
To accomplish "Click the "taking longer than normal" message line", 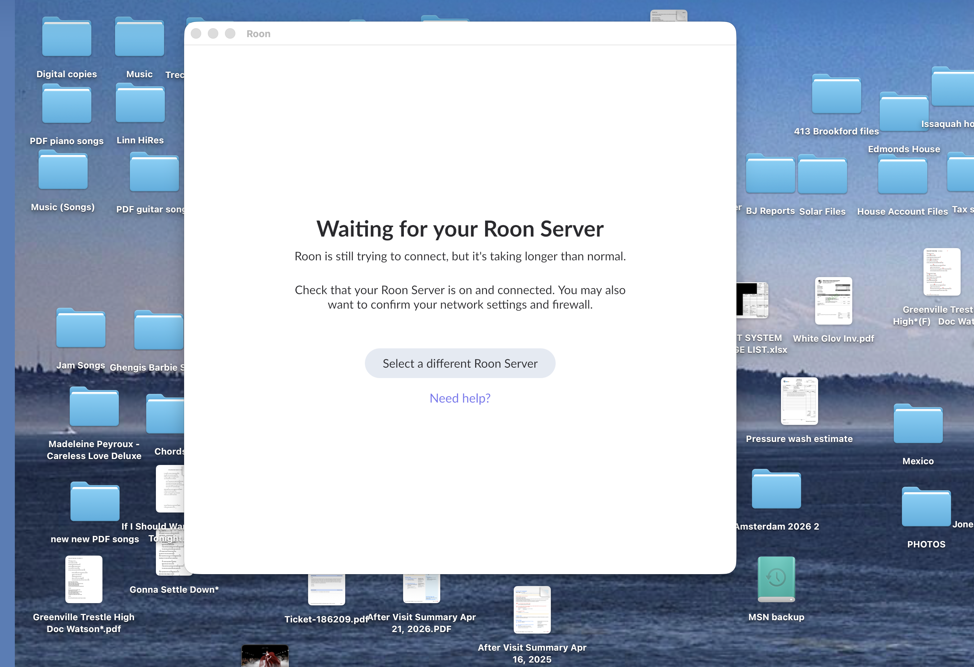I will (x=460, y=256).
